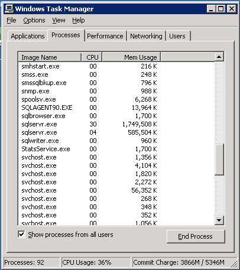This screenshot has height=270, width=240.
Task: Switch to the Applications tab
Action: [28, 36]
